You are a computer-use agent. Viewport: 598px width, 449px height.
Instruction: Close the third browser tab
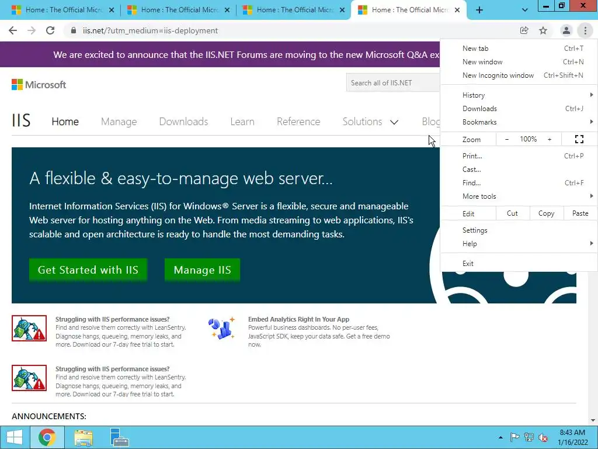tap(342, 11)
